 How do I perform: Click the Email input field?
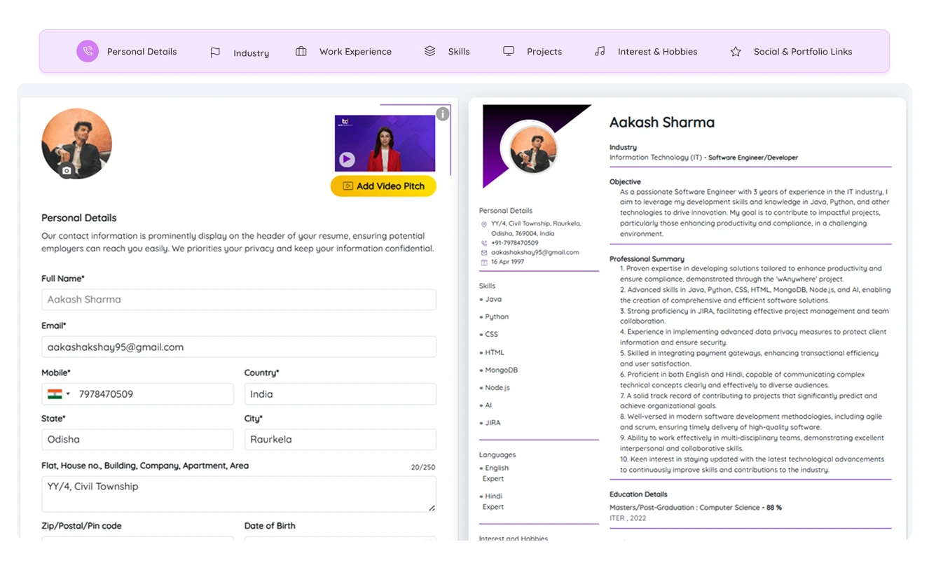click(x=239, y=347)
